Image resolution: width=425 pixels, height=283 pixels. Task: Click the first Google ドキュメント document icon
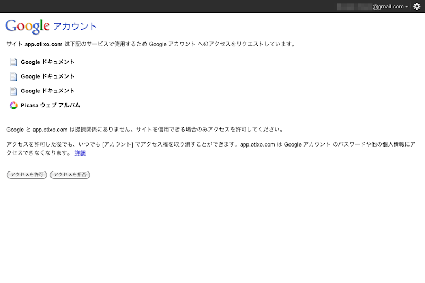14,62
